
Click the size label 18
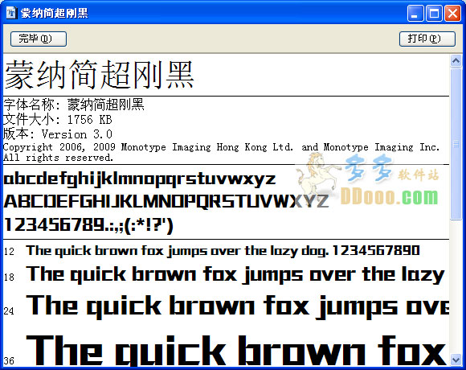9,277
